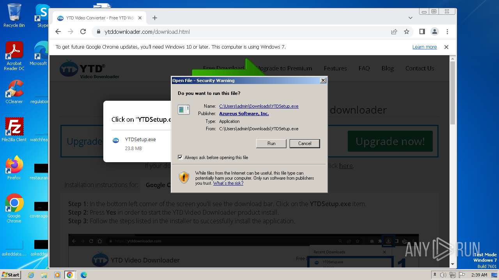Click Run in the Security Warning dialog

click(x=271, y=143)
